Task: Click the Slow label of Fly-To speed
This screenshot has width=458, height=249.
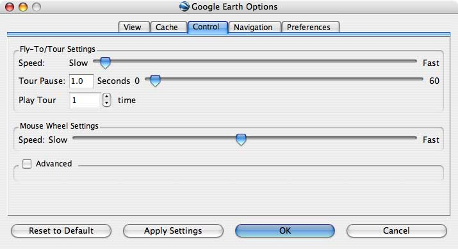Action: click(x=78, y=63)
